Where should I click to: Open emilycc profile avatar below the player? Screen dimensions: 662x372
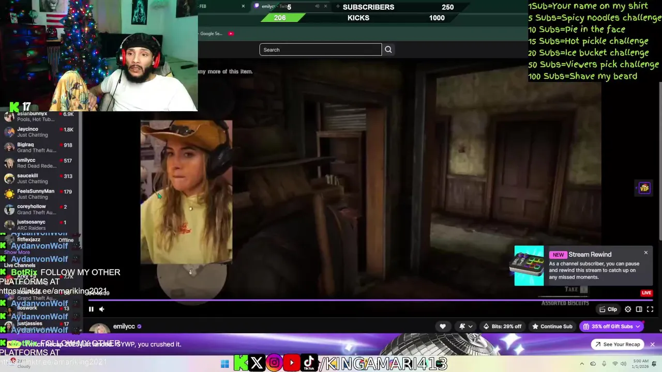click(99, 328)
